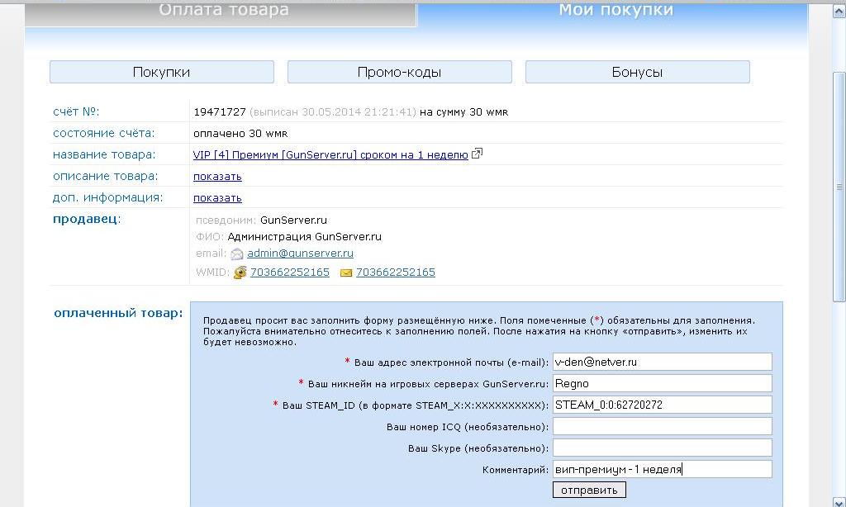Click the scrollbar down arrow
The width and height of the screenshot is (846, 507).
(x=839, y=500)
